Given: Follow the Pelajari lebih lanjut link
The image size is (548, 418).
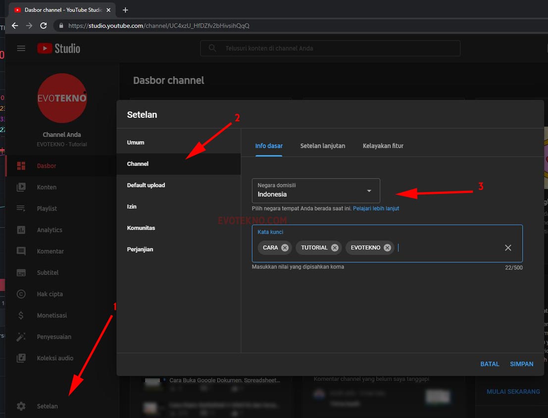Looking at the screenshot, I should coord(376,209).
